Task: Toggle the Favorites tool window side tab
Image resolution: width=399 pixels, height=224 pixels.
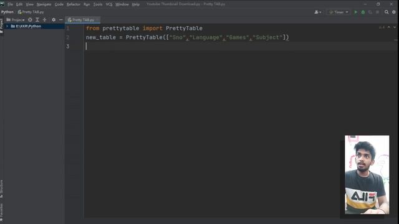Action: (1, 213)
